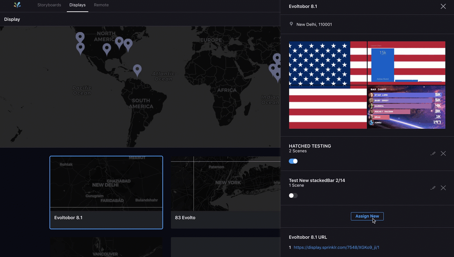Select the map pin over South America
The height and width of the screenshot is (257, 454).
tap(137, 70)
